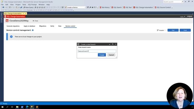Switch to the Data tab
The image size is (194, 109).
[60, 26]
